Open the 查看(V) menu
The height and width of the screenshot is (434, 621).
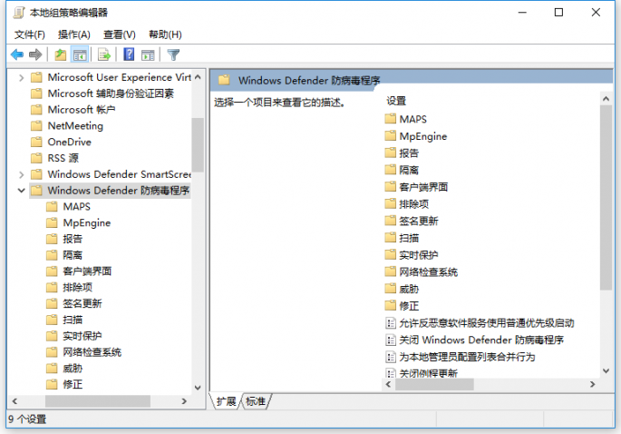pos(119,35)
